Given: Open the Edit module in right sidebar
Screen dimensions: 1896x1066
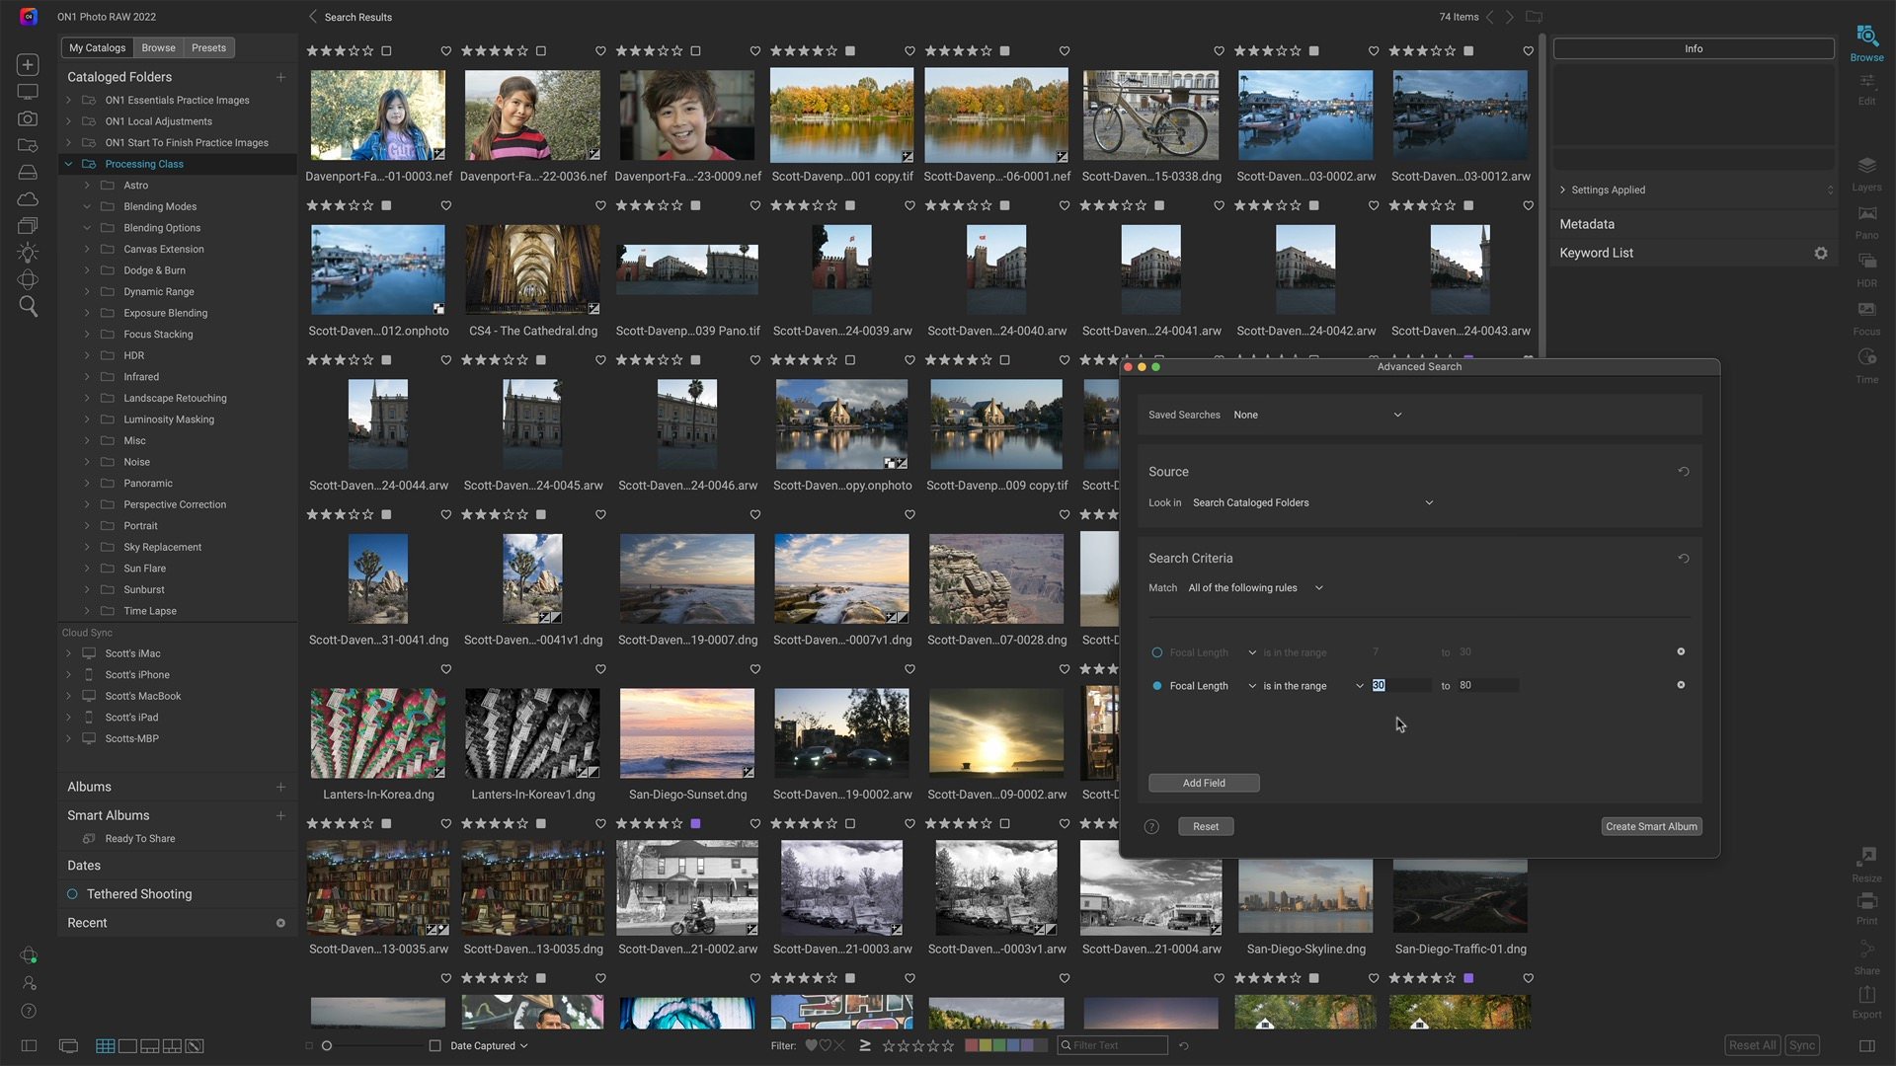Looking at the screenshot, I should [1866, 90].
